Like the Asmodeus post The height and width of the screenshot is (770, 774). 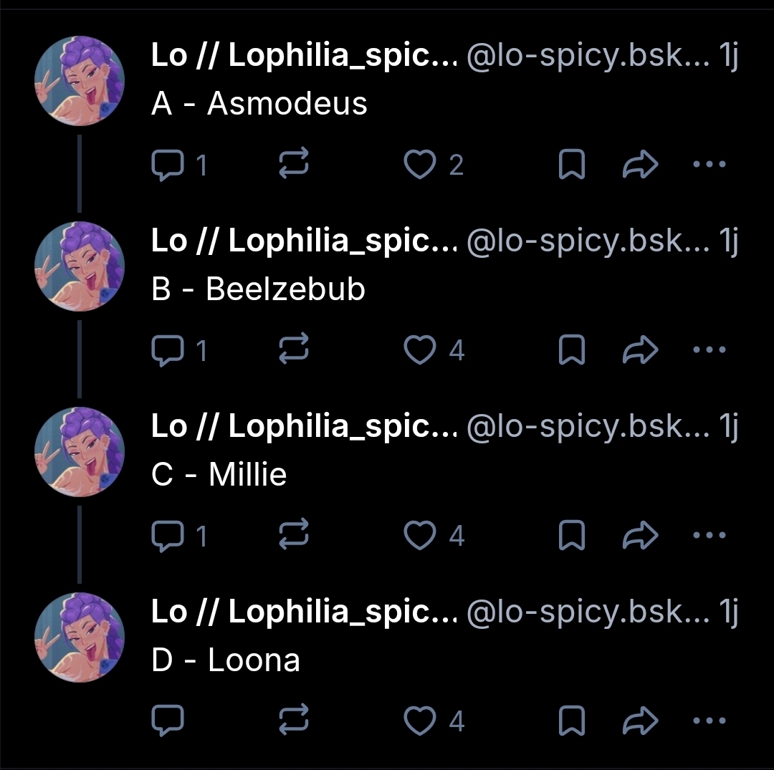pyautogui.click(x=420, y=165)
